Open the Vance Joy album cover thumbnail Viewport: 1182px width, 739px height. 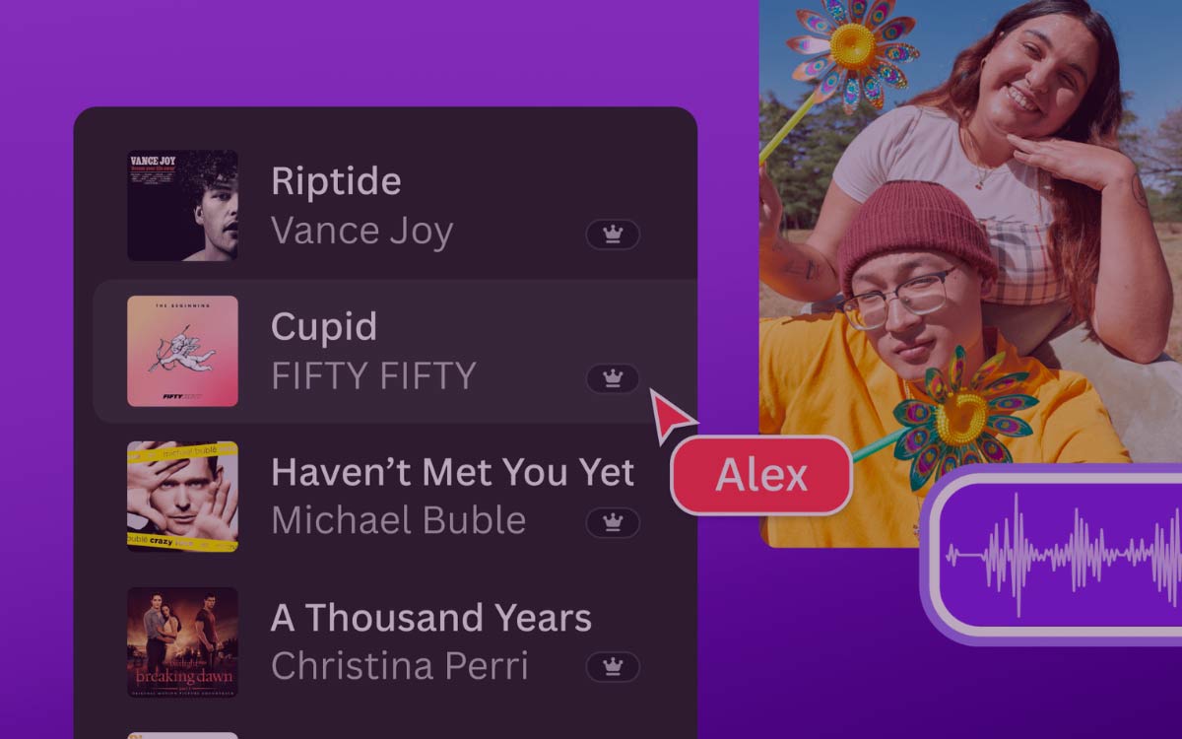tap(182, 205)
